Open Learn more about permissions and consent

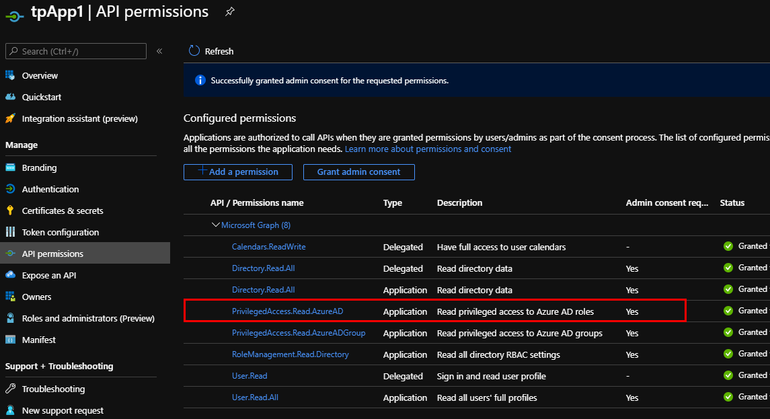pos(428,149)
